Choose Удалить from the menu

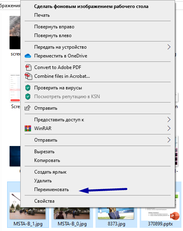click(43, 181)
